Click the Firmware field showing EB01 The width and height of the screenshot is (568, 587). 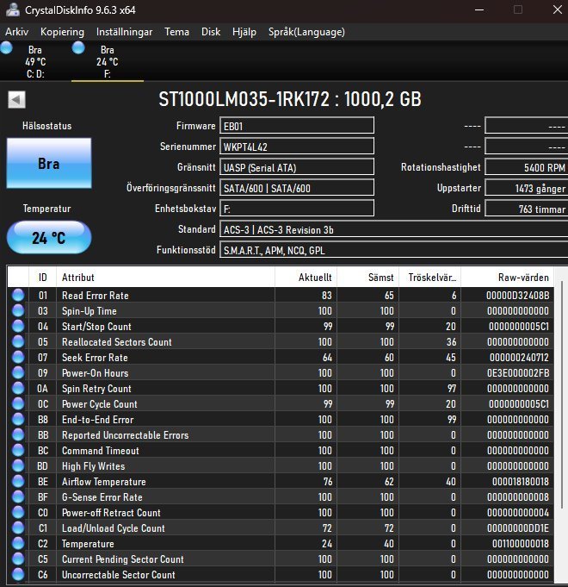click(296, 126)
